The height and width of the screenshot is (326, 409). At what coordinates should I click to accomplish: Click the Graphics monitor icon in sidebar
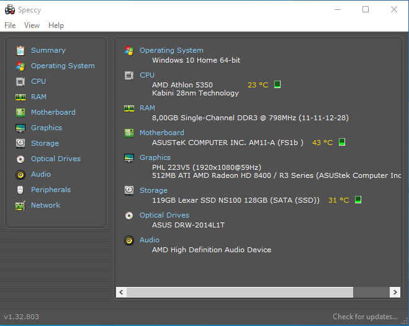pos(20,128)
